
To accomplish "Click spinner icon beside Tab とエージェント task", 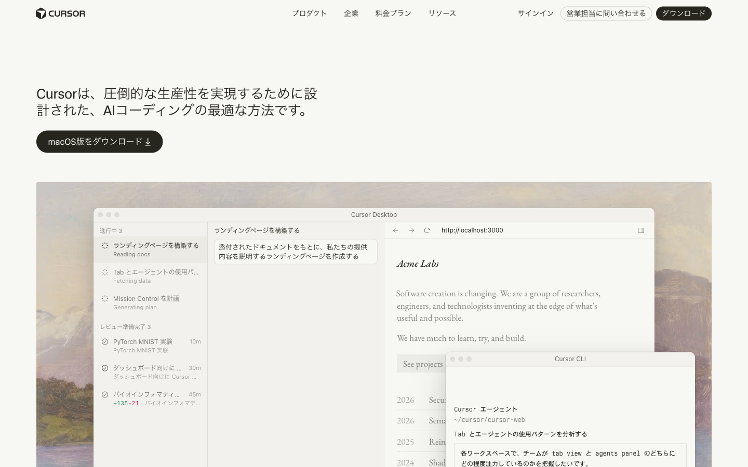I will [x=105, y=272].
